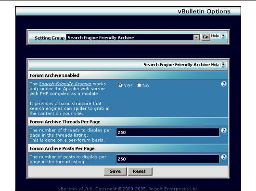
Task: Reset the form values
Action: pos(140,171)
